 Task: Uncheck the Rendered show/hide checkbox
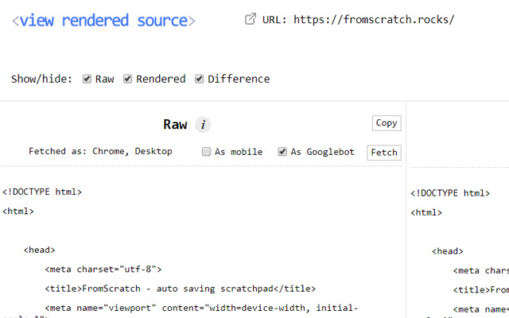(x=128, y=79)
